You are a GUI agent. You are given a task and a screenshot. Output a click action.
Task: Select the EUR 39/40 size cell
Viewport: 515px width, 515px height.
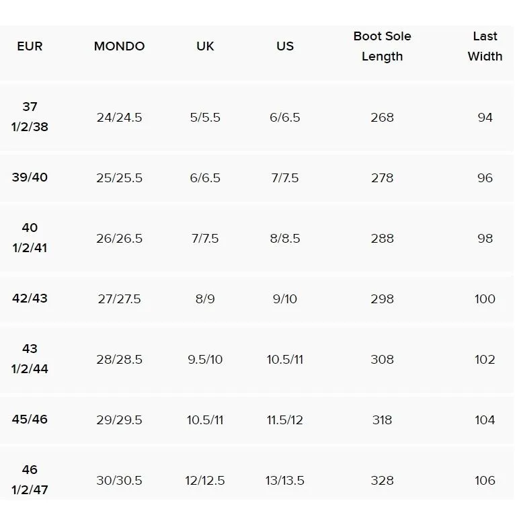30,177
